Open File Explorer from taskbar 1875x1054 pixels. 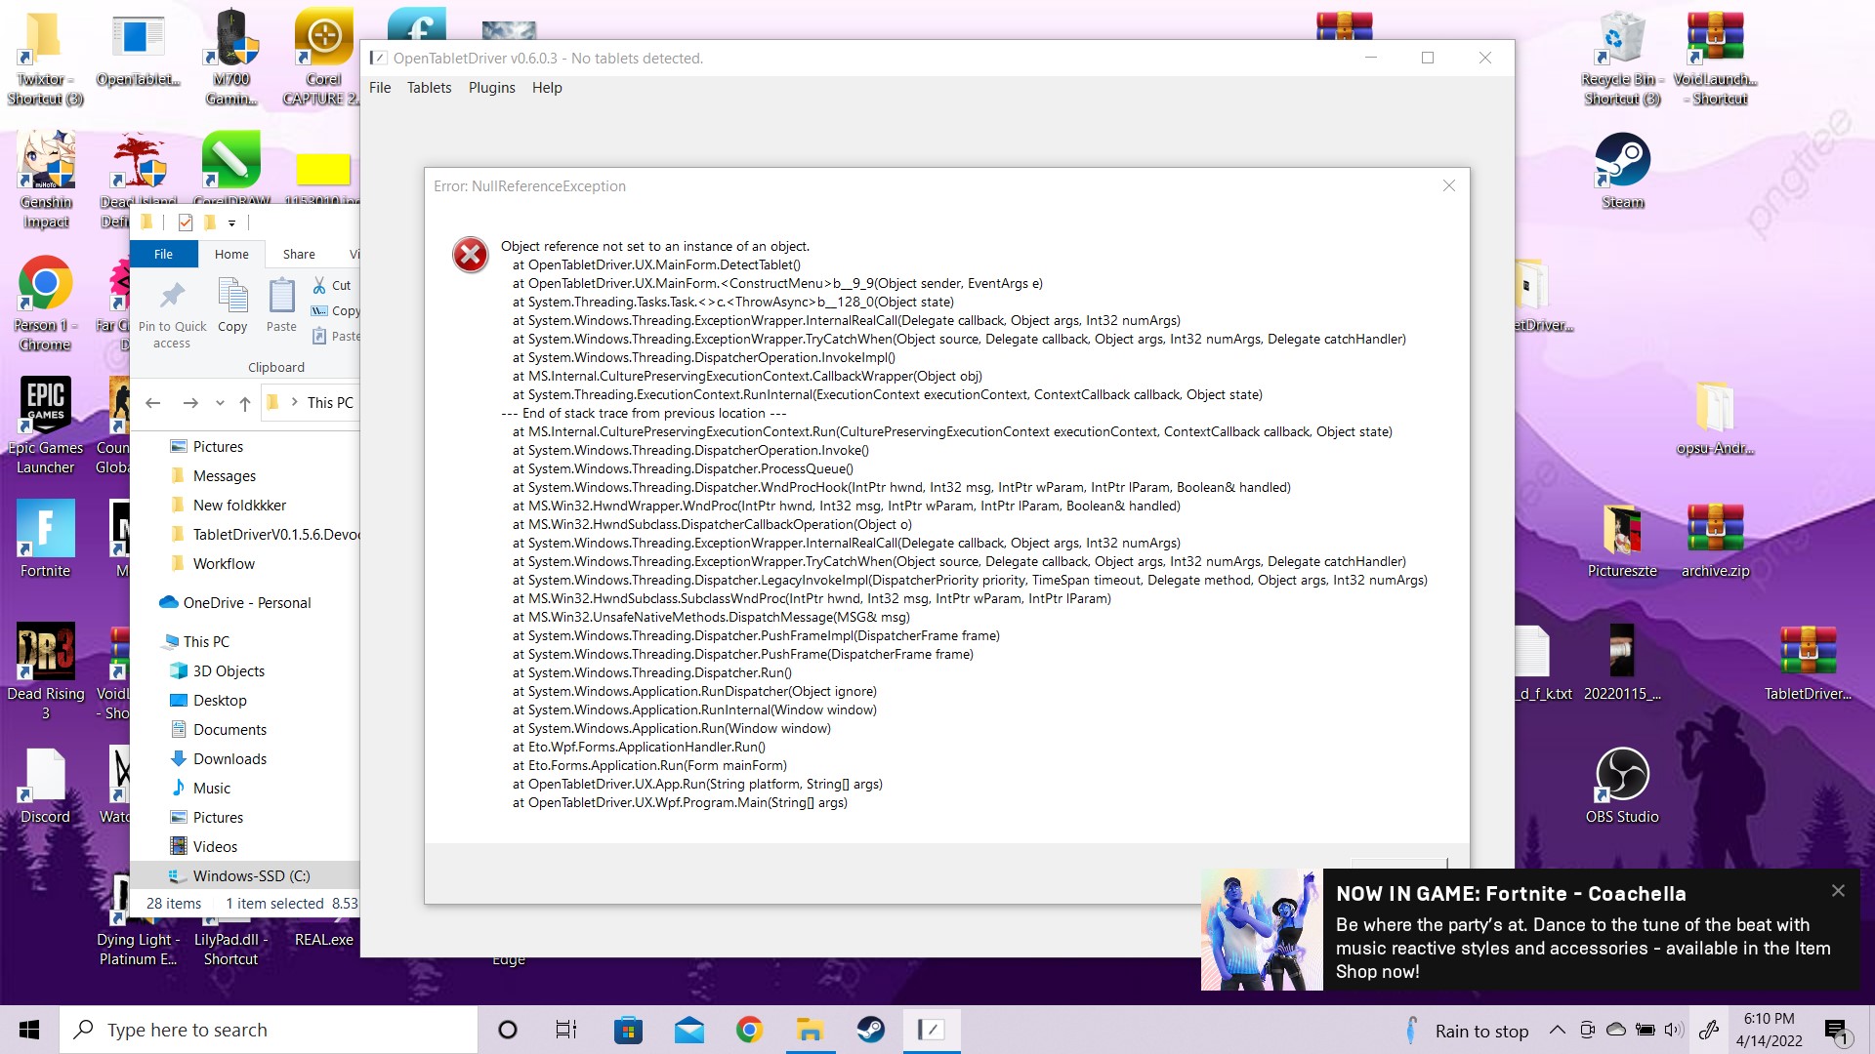coord(810,1030)
